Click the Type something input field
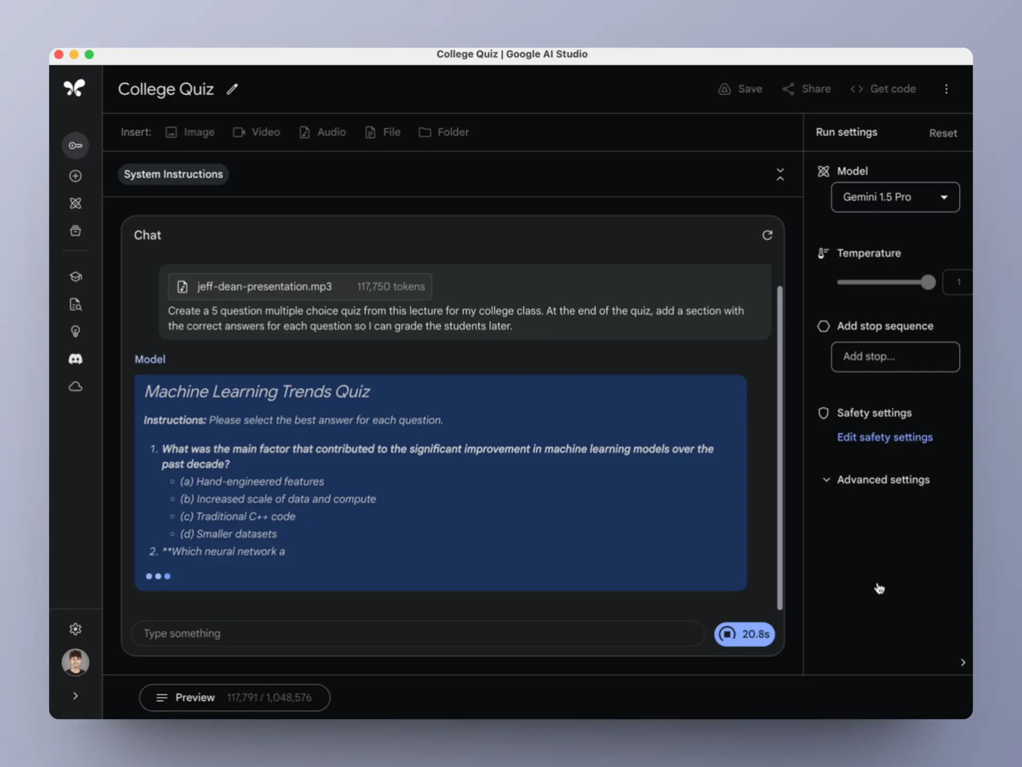1022x767 pixels. (418, 634)
